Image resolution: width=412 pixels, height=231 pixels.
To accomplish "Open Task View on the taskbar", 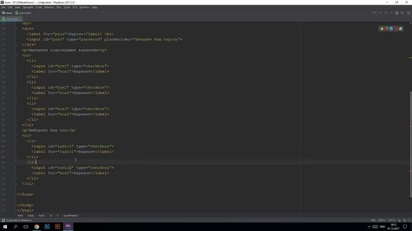I will click(x=26, y=227).
